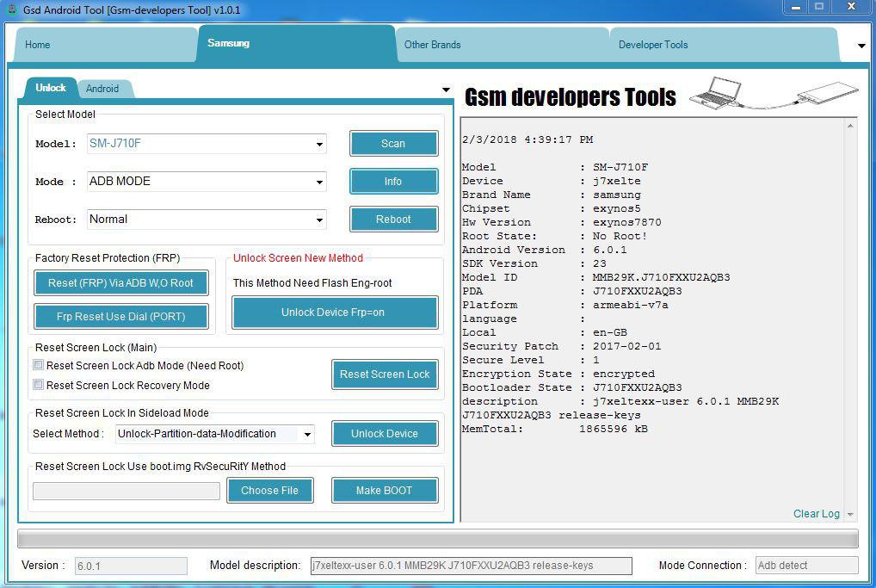
Task: Click Frp Reset Use Dial (PORT) button
Action: tap(120, 317)
